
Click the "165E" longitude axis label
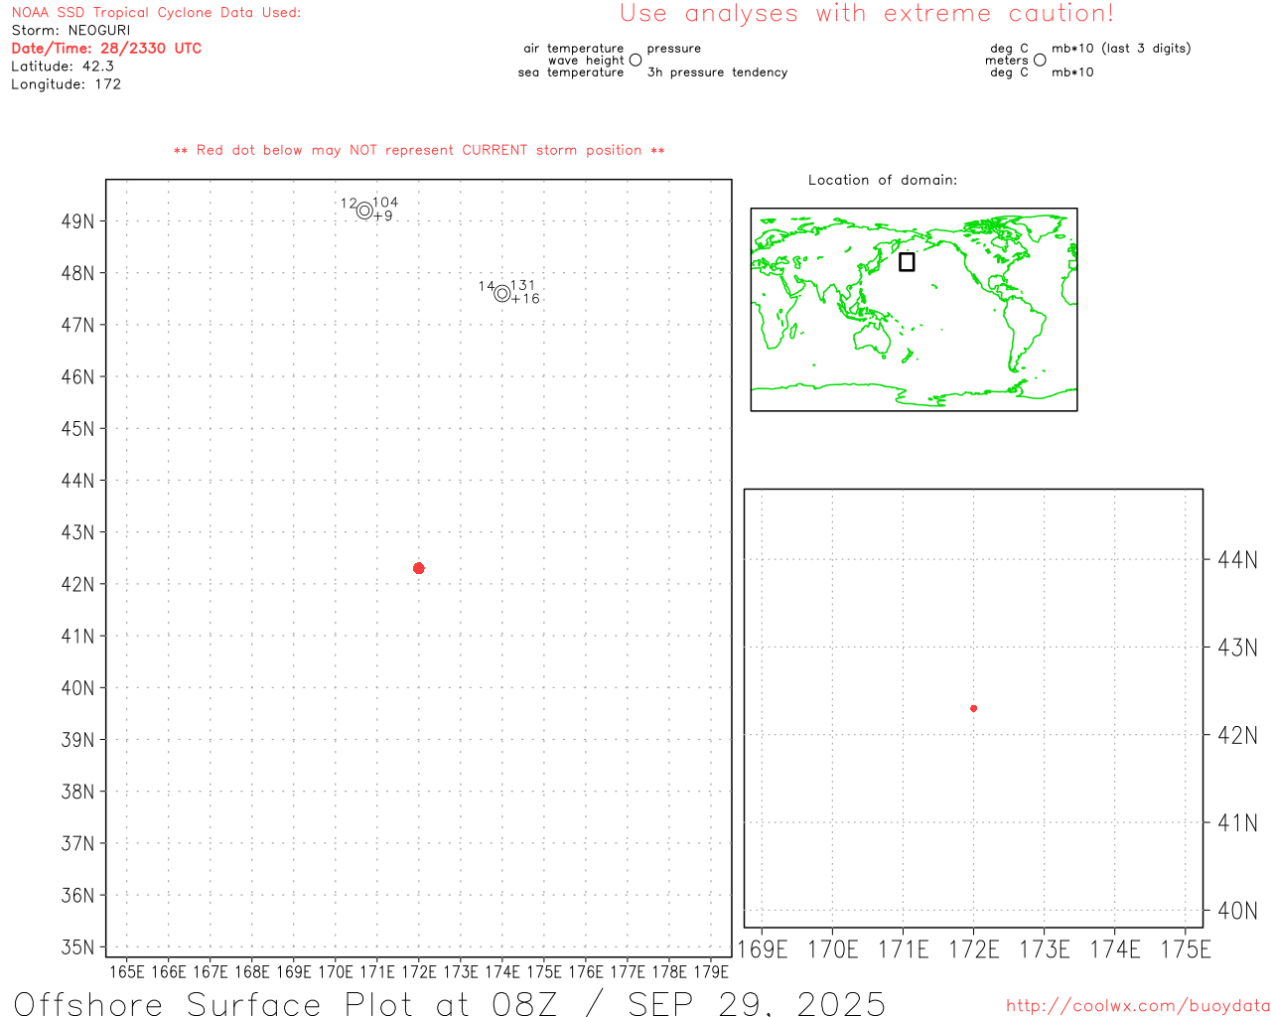126,972
